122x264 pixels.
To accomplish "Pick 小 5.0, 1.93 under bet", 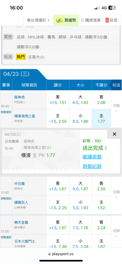I will [81, 205].
